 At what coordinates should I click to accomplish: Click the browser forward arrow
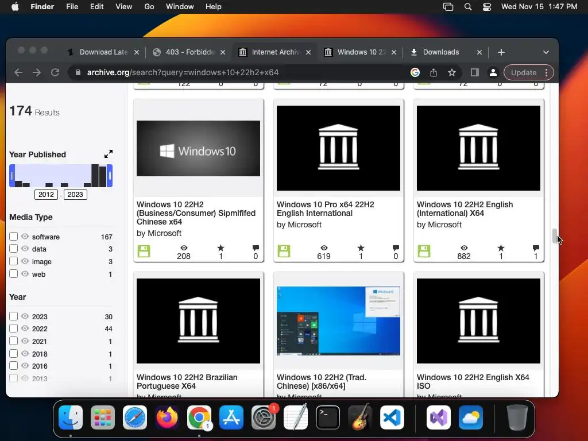click(37, 72)
